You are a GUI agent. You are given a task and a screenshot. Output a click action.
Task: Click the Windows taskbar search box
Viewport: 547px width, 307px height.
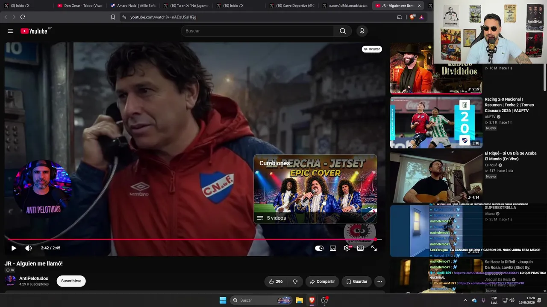262,300
